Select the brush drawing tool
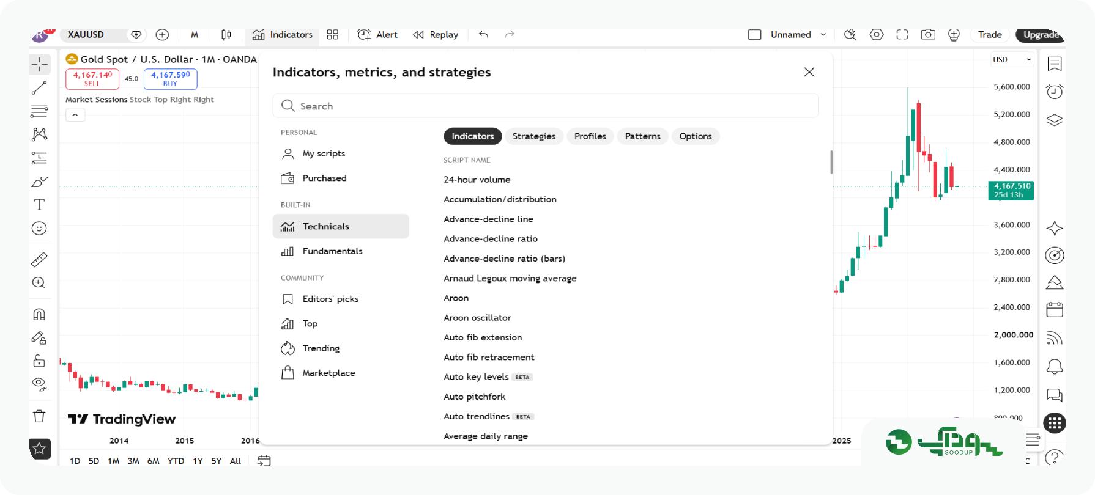1095x495 pixels. point(40,182)
